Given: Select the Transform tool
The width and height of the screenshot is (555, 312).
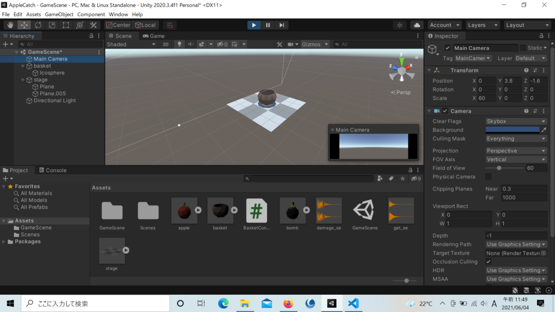Looking at the screenshot, I should pyautogui.click(x=79, y=25).
